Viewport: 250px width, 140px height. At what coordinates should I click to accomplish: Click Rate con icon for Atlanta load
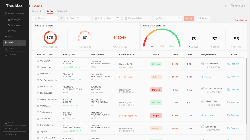click(229, 64)
